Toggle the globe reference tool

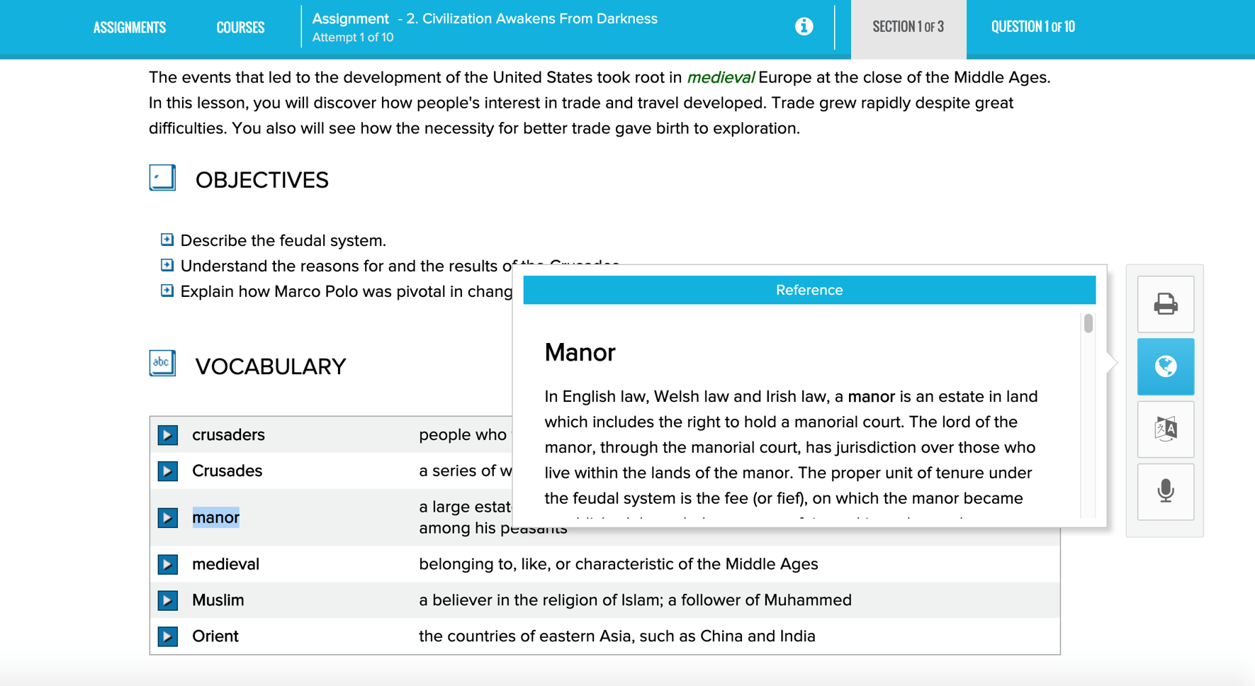pyautogui.click(x=1165, y=366)
